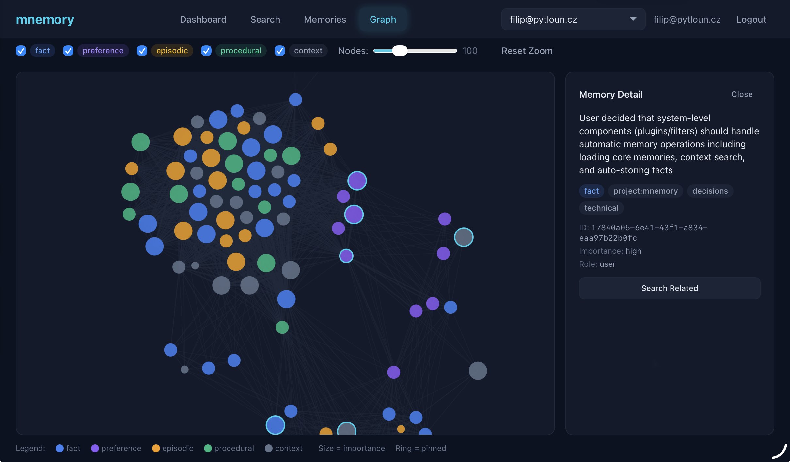Click the large gray node at far right bottom
This screenshot has height=462, width=790.
tap(478, 371)
